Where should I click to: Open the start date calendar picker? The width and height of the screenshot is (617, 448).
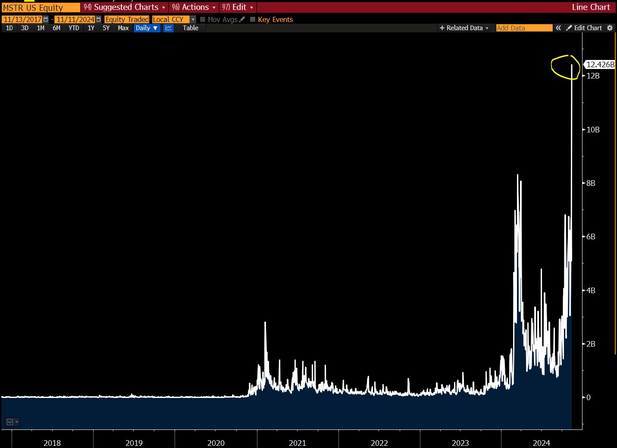click(x=46, y=19)
